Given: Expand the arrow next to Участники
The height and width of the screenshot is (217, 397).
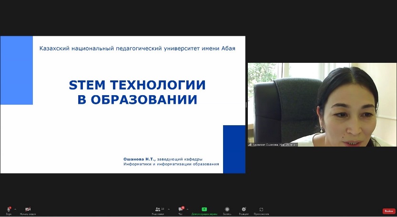Looking at the screenshot, I should coord(168,209).
